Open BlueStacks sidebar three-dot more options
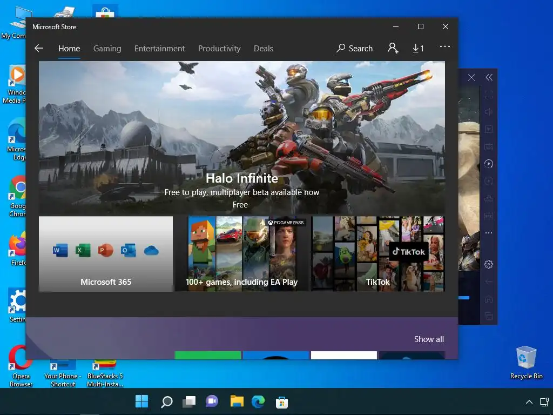This screenshot has width=553, height=415. click(488, 233)
